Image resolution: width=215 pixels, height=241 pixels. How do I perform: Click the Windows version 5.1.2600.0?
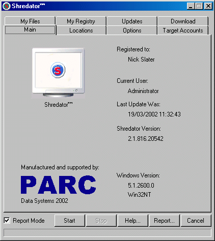click(x=141, y=186)
